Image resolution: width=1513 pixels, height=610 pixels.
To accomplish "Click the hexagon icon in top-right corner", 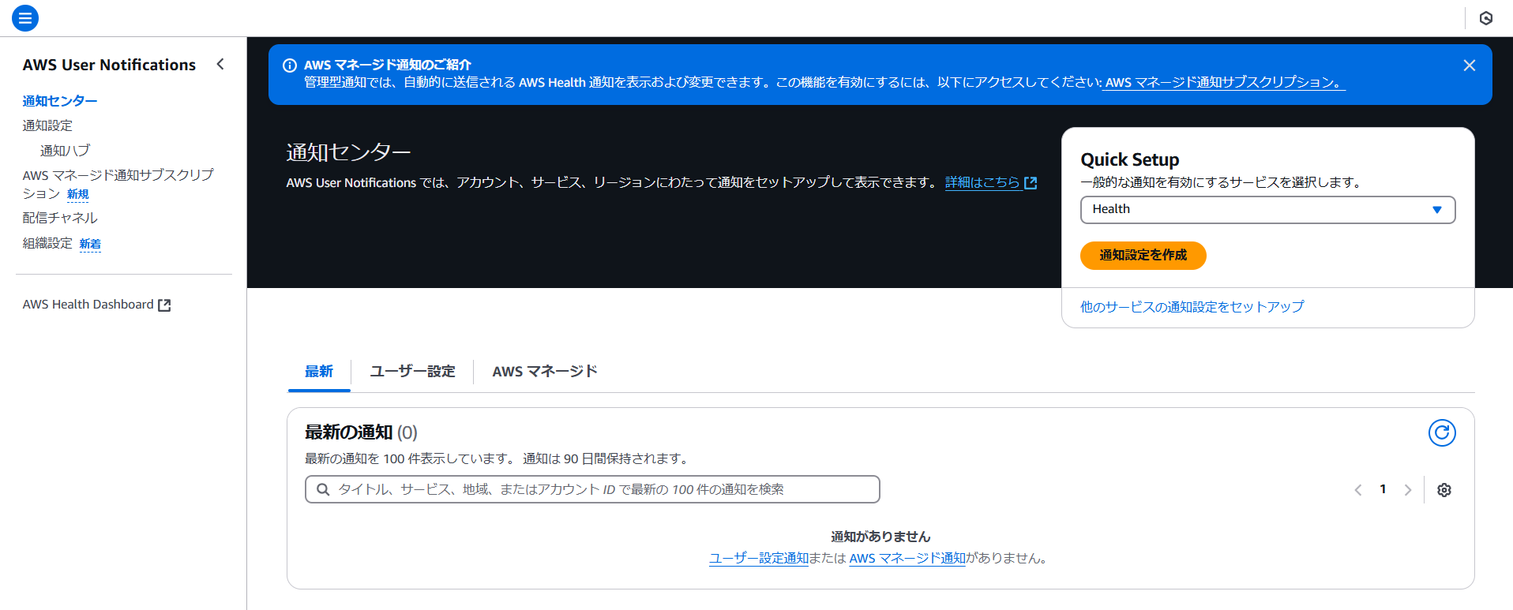I will [1486, 18].
